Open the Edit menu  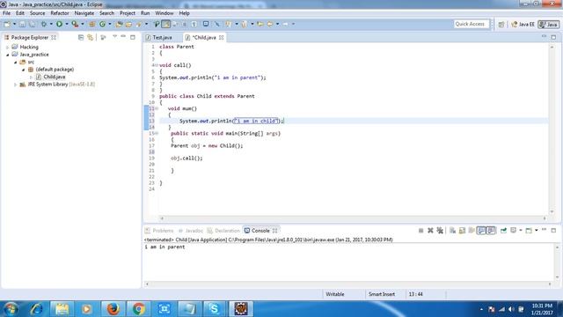(x=20, y=13)
